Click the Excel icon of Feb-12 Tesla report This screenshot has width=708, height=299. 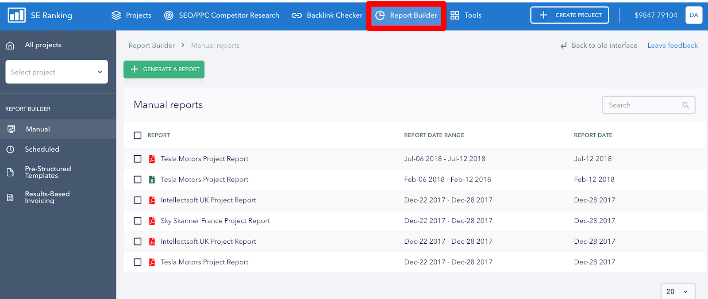(152, 180)
